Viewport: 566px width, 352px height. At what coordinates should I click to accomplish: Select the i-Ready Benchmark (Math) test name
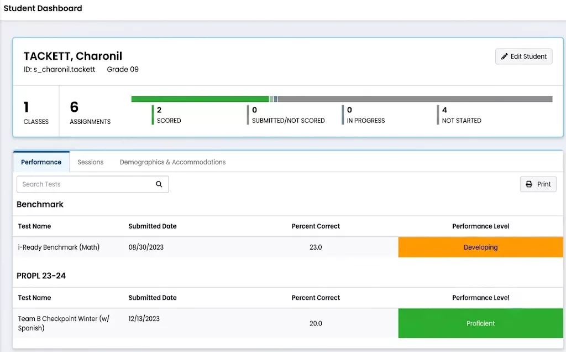59,247
